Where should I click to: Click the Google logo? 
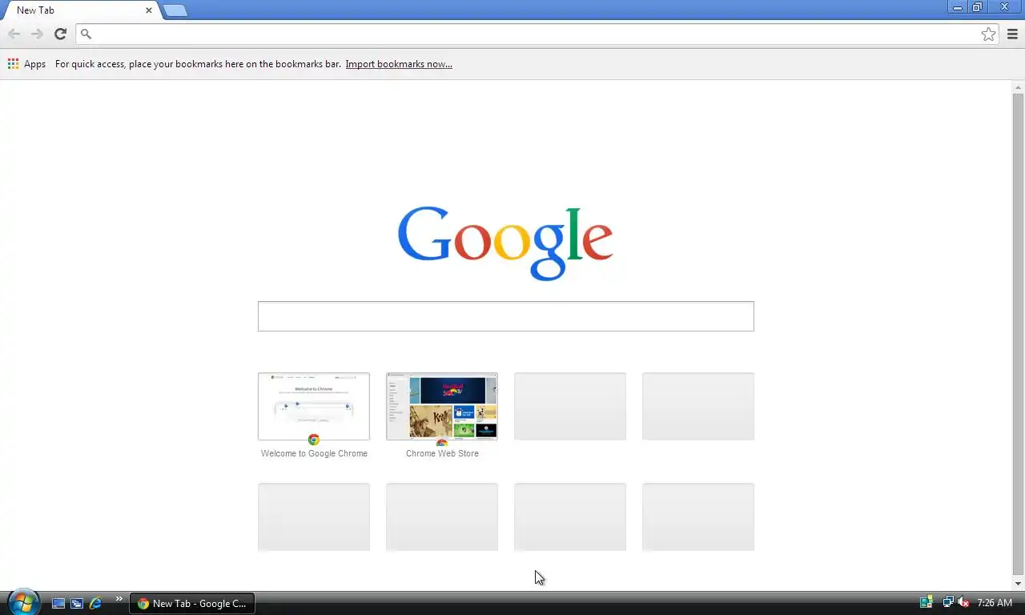click(x=506, y=243)
